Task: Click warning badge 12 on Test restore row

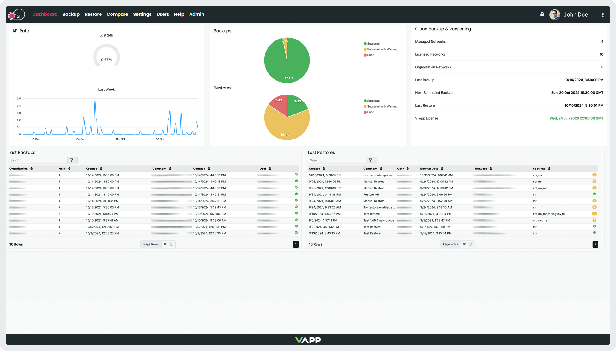Action: point(594,214)
